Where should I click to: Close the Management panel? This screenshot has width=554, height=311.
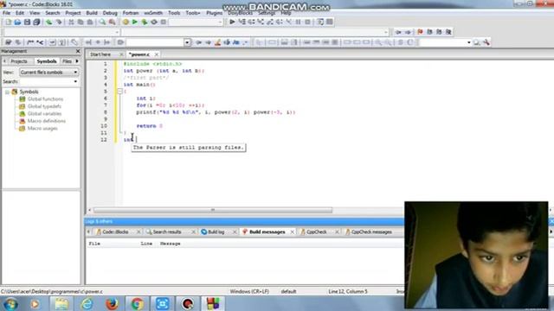click(x=78, y=51)
